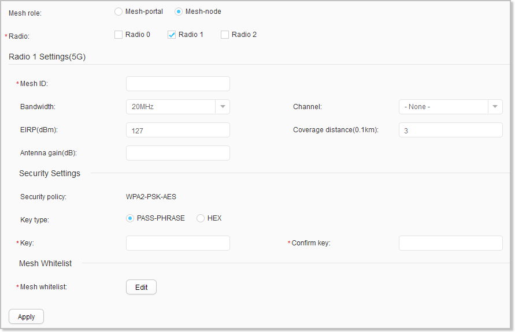Open the Bandwidth dropdown arrow
The width and height of the screenshot is (515, 332).
(x=223, y=107)
